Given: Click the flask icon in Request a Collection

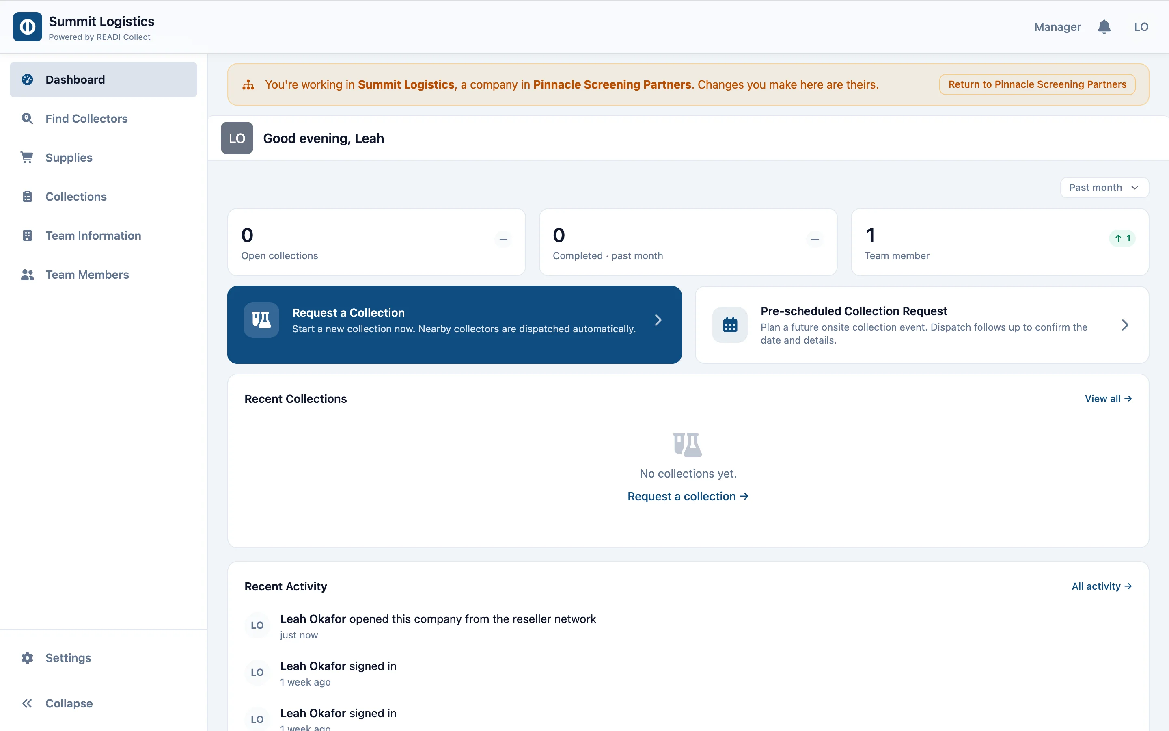Looking at the screenshot, I should pyautogui.click(x=261, y=320).
